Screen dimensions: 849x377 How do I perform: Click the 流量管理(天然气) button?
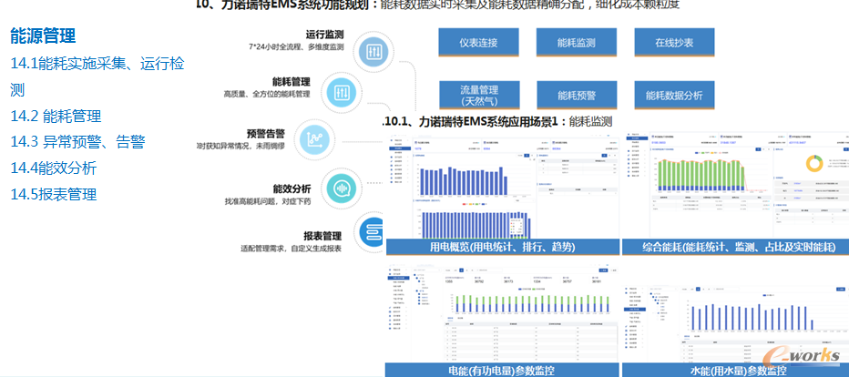(478, 96)
